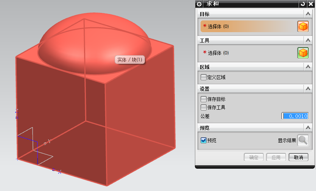Click the 公差 tolerance input field
The width and height of the screenshot is (316, 191).
click(x=295, y=116)
